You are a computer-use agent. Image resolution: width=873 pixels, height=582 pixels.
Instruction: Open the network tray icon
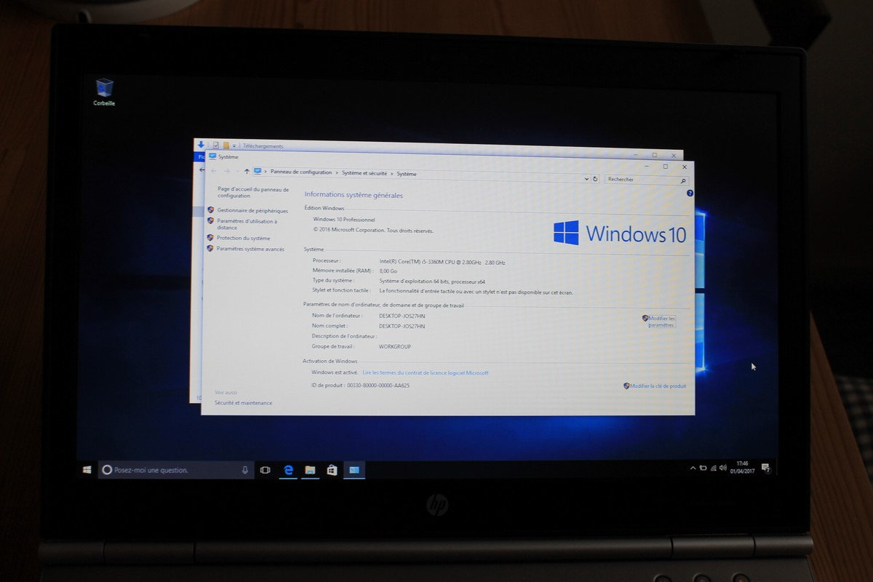[713, 468]
